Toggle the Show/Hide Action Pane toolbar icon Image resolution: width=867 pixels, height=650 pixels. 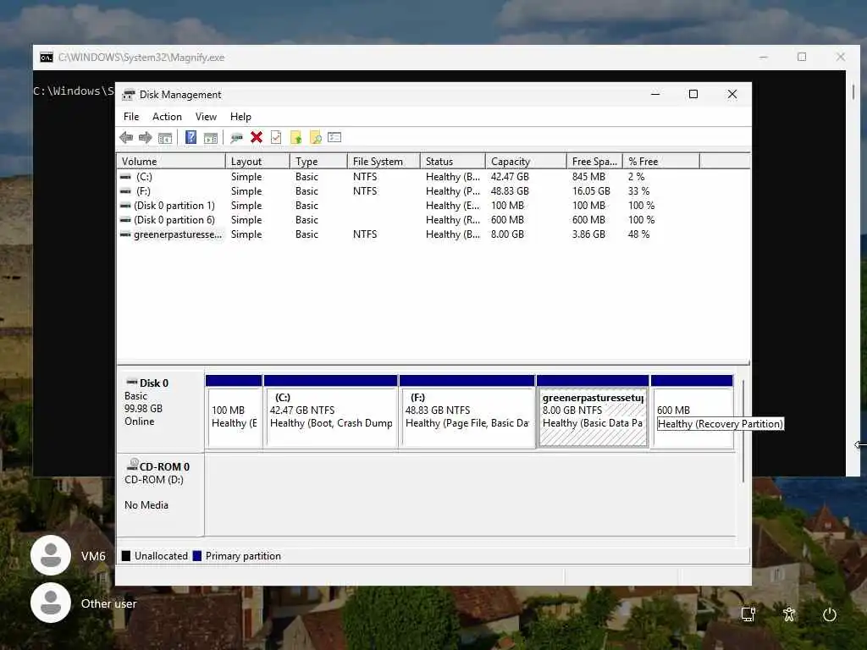[x=211, y=138]
